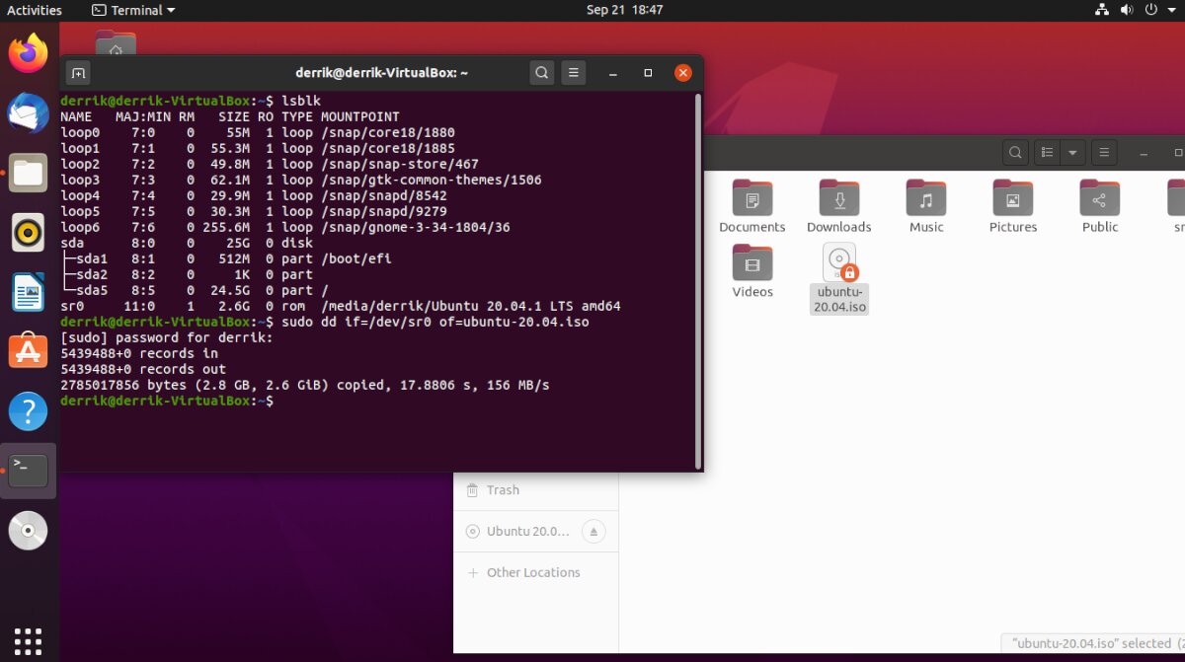Show Applications grid in the dock

(x=28, y=638)
